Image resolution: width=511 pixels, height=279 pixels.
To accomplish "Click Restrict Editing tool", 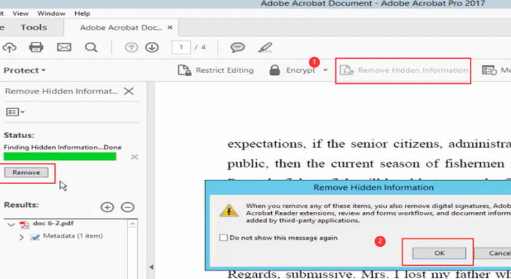I will (x=216, y=70).
